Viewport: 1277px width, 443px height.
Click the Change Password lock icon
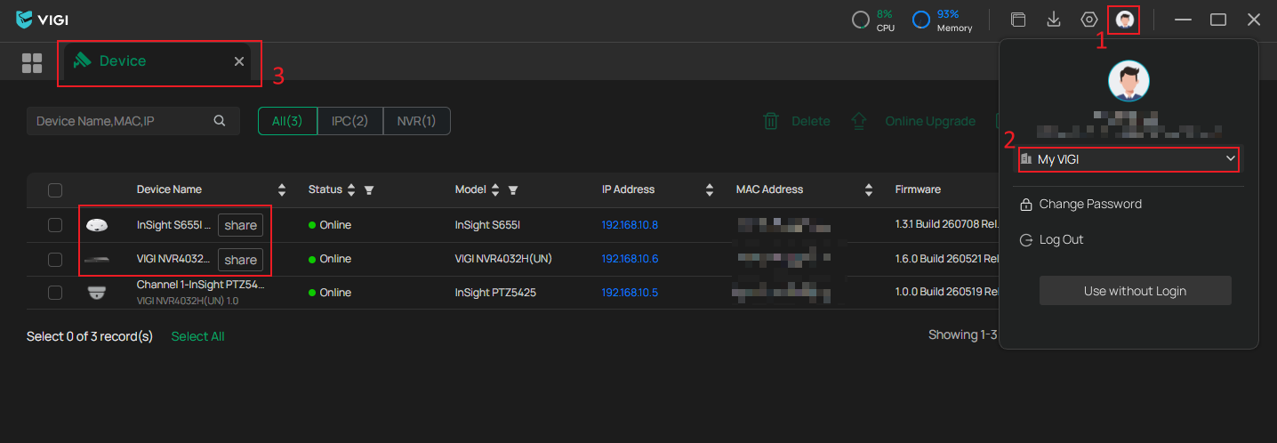coord(1025,204)
